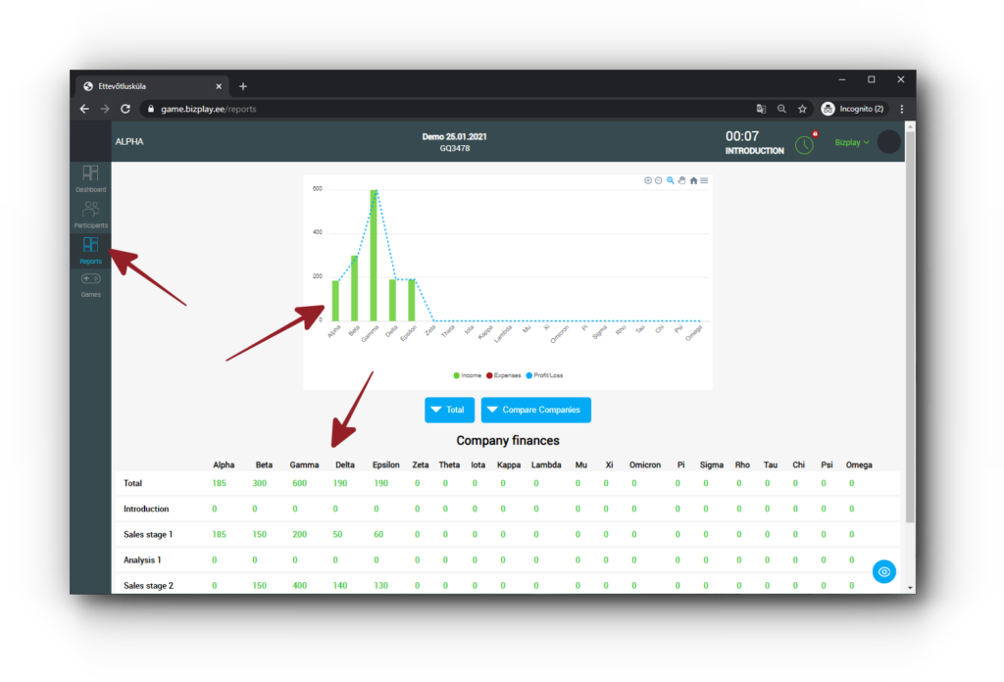Expand the Total dropdown button

pyautogui.click(x=449, y=410)
